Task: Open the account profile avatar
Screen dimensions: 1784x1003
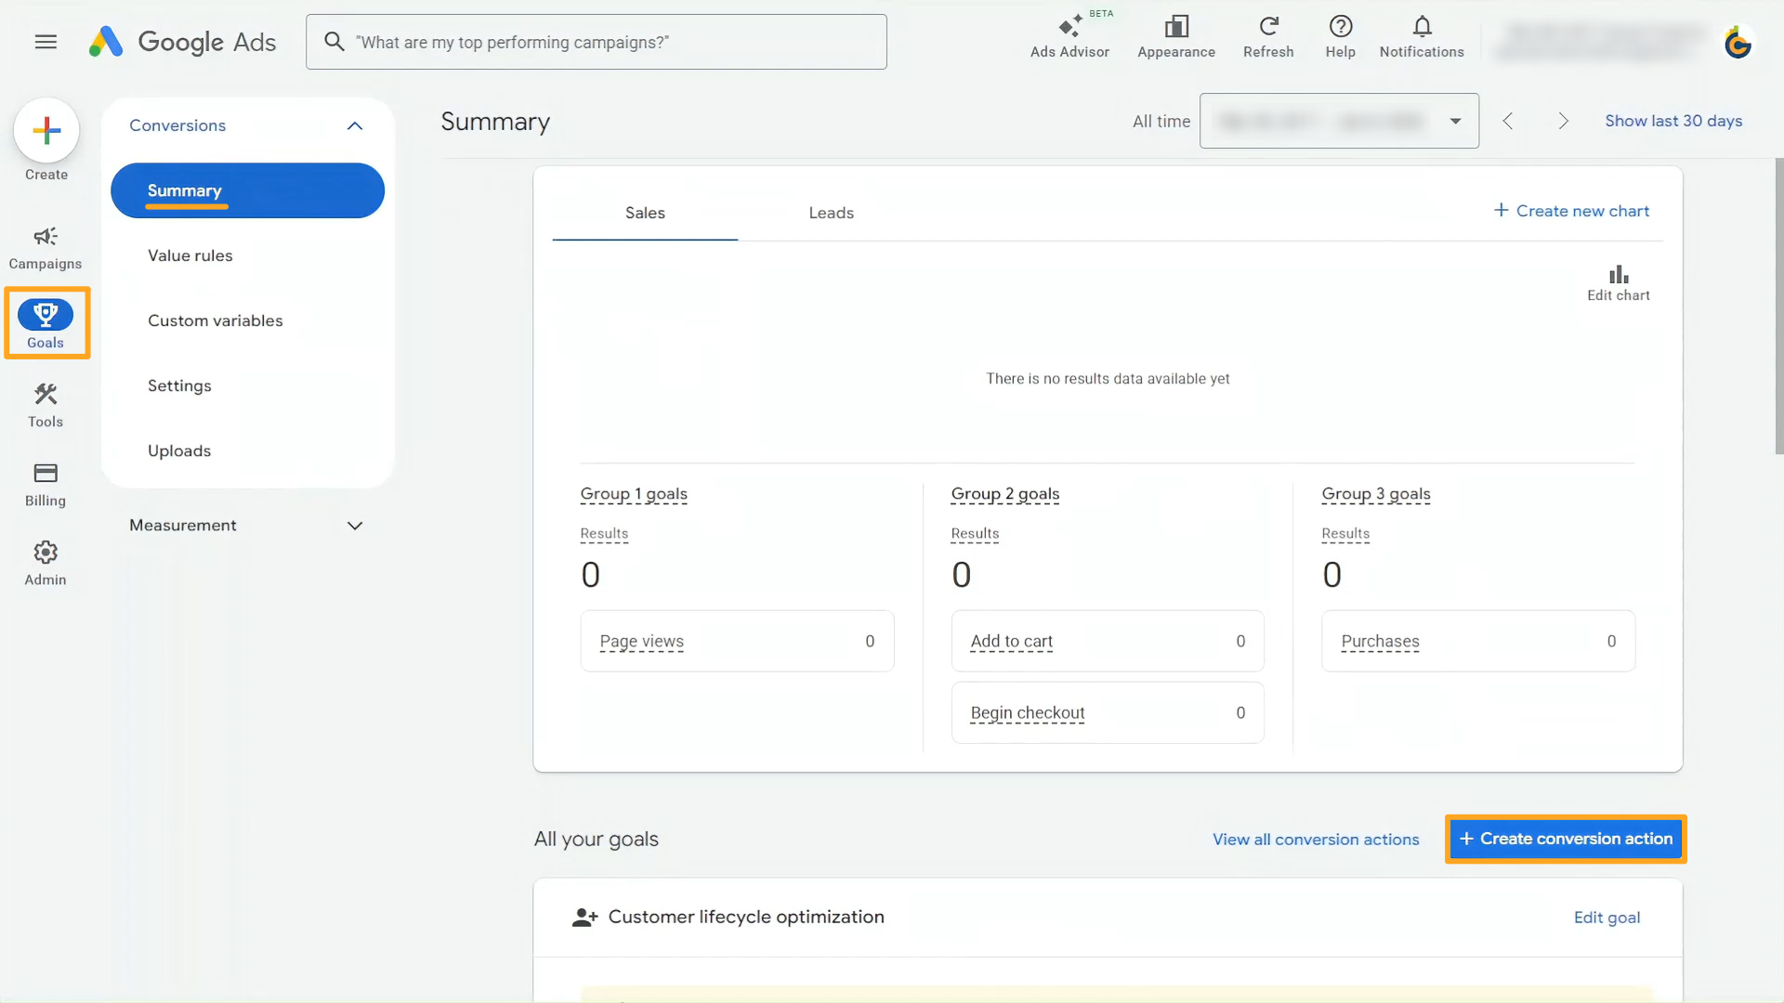Action: (x=1738, y=43)
